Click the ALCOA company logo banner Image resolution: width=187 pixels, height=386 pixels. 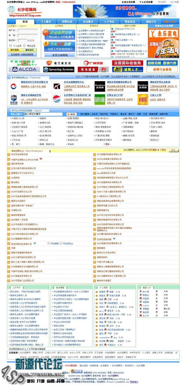(24, 69)
